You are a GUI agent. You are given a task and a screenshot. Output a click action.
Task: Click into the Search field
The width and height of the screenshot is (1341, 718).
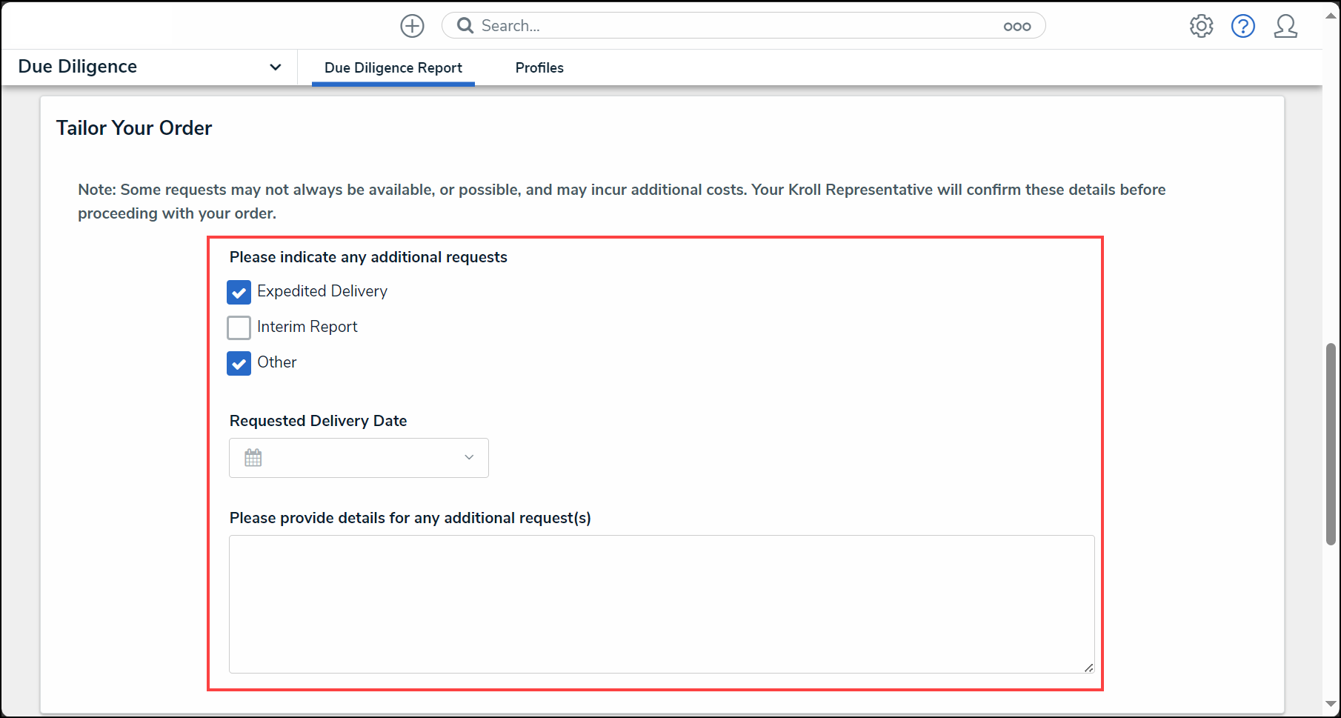coord(743,26)
